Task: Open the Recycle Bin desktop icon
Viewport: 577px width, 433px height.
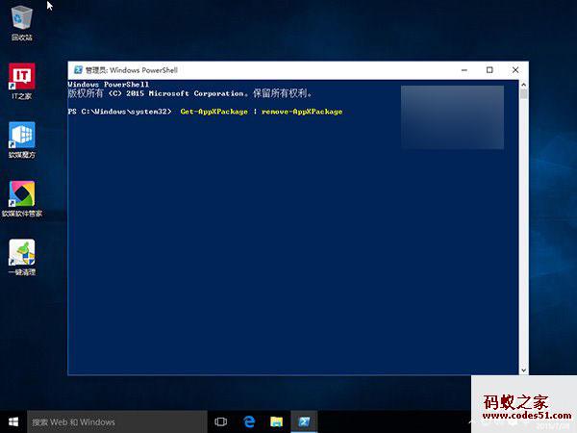Action: click(21, 18)
